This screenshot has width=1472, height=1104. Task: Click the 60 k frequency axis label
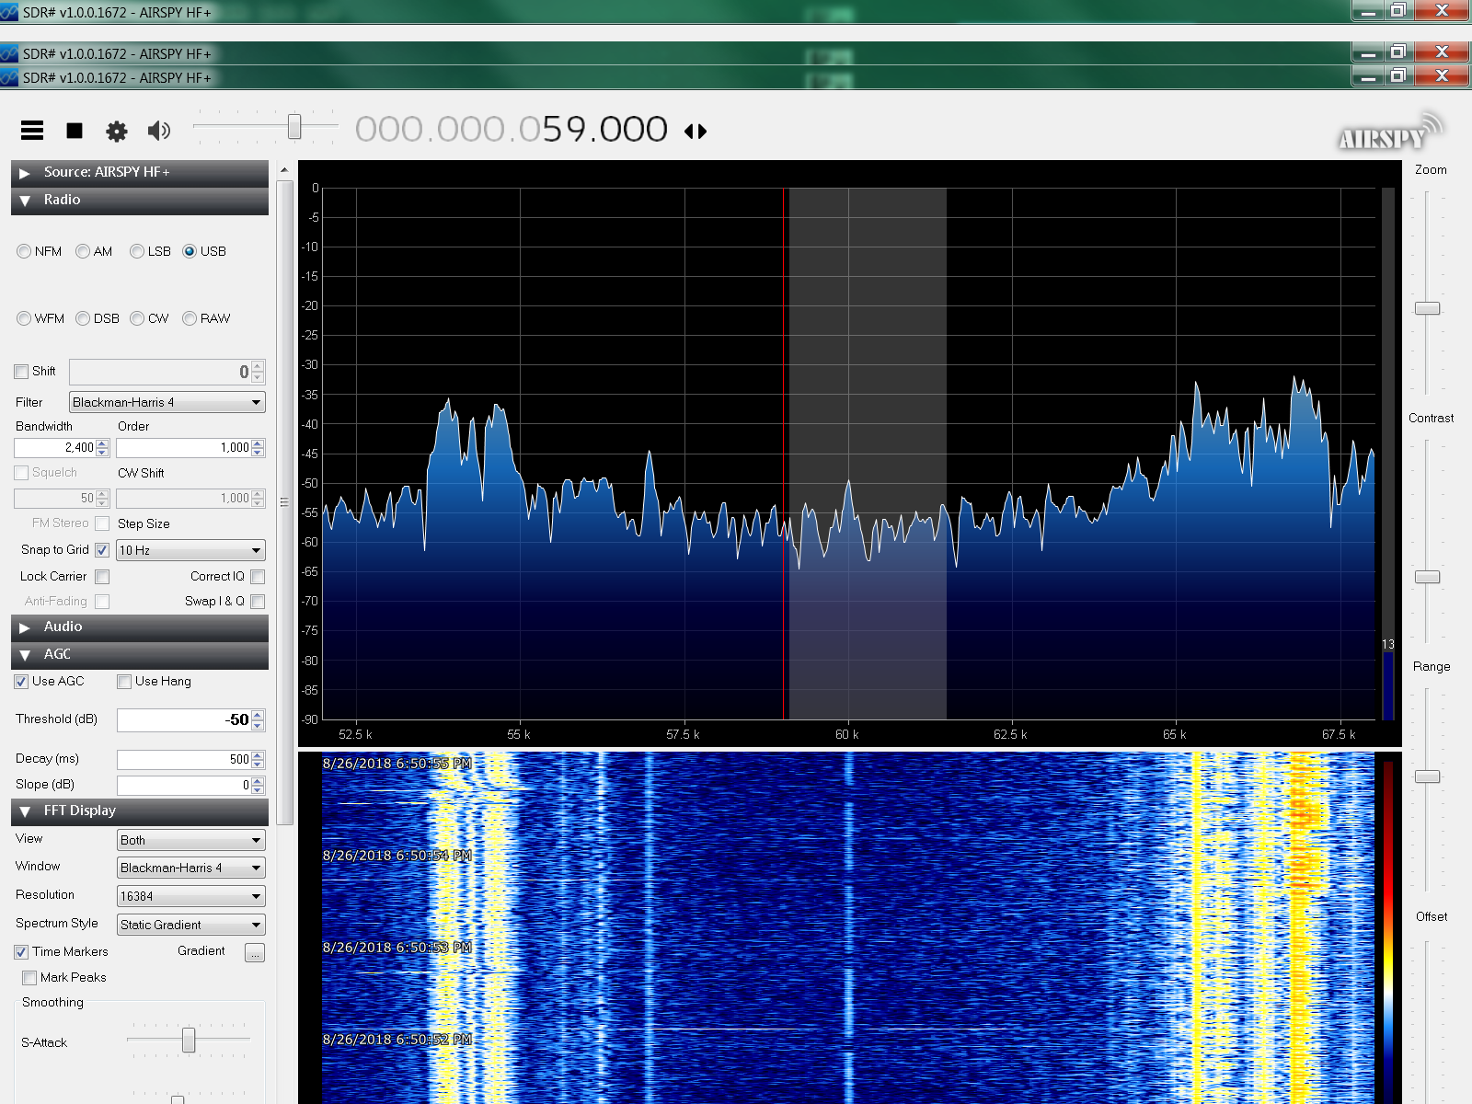(x=846, y=734)
